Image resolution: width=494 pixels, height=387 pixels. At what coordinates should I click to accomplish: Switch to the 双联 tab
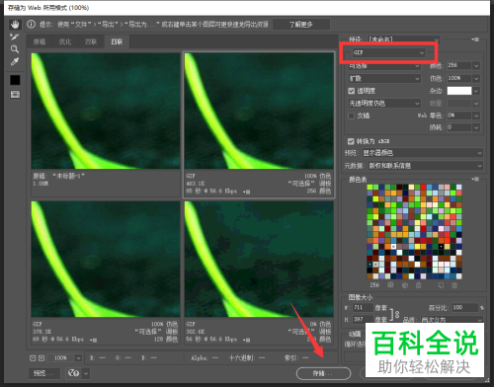[x=91, y=41]
